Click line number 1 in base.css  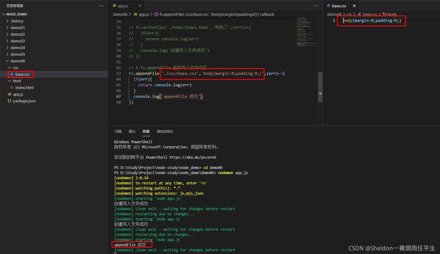point(334,20)
